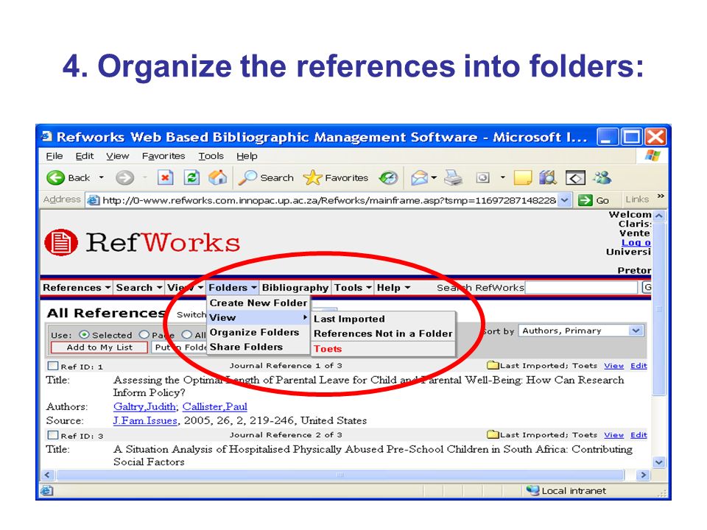The width and height of the screenshot is (707, 530).
Task: Choose Create New Folder menu item
Action: tap(258, 303)
